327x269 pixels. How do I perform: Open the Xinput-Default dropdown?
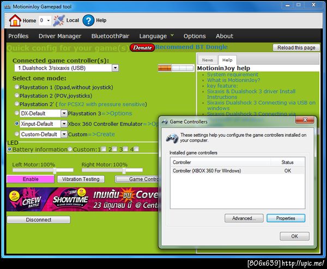[x=64, y=124]
